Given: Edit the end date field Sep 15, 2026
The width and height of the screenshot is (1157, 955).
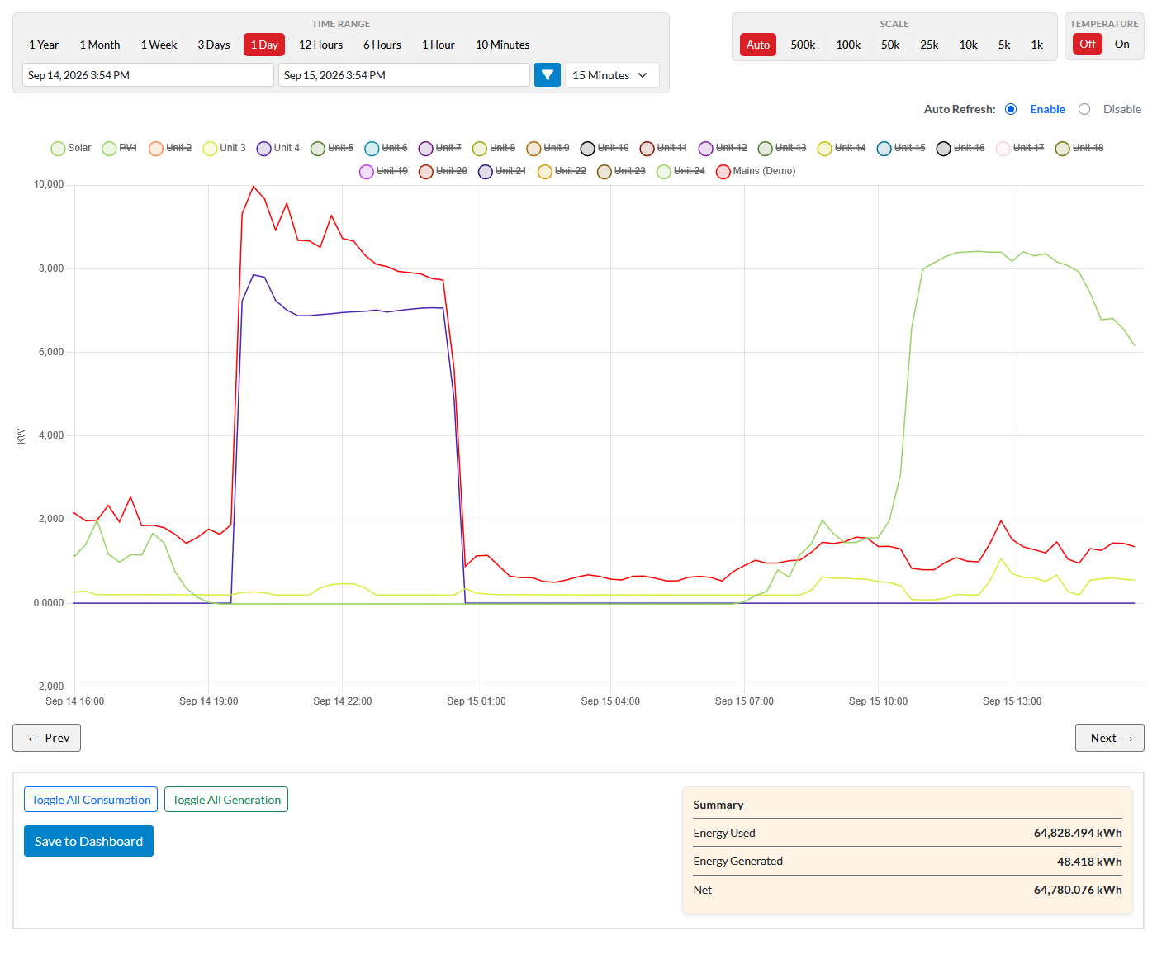Looking at the screenshot, I should point(404,75).
